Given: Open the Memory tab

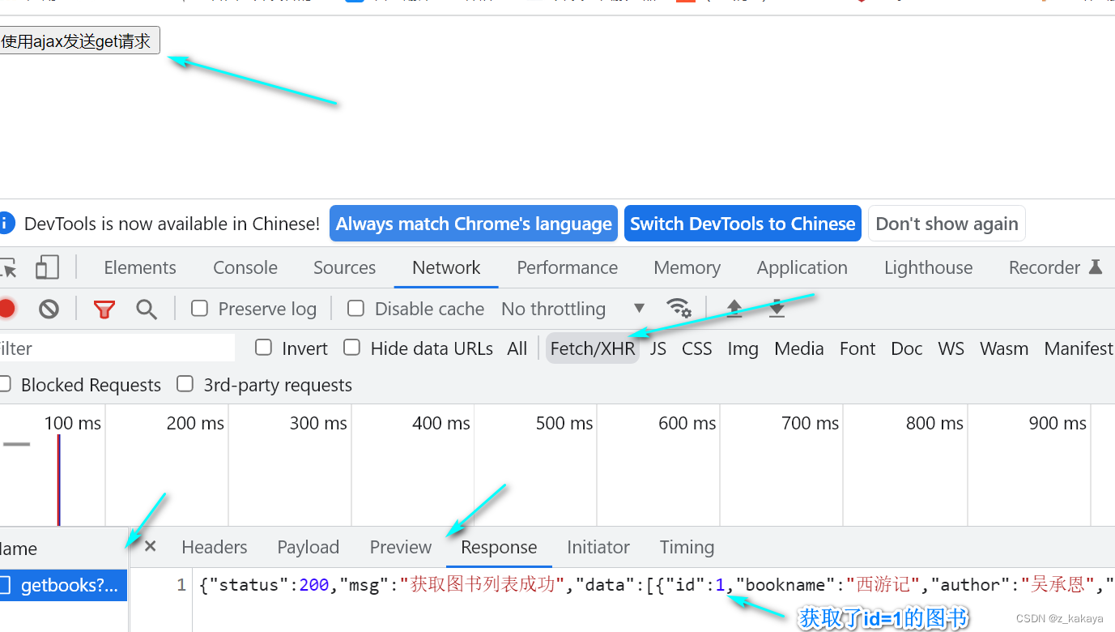Looking at the screenshot, I should click(x=687, y=267).
